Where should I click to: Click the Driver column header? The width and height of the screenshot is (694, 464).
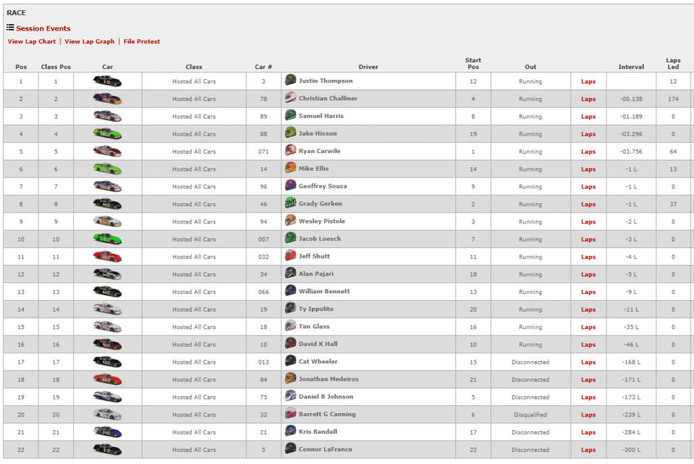368,67
